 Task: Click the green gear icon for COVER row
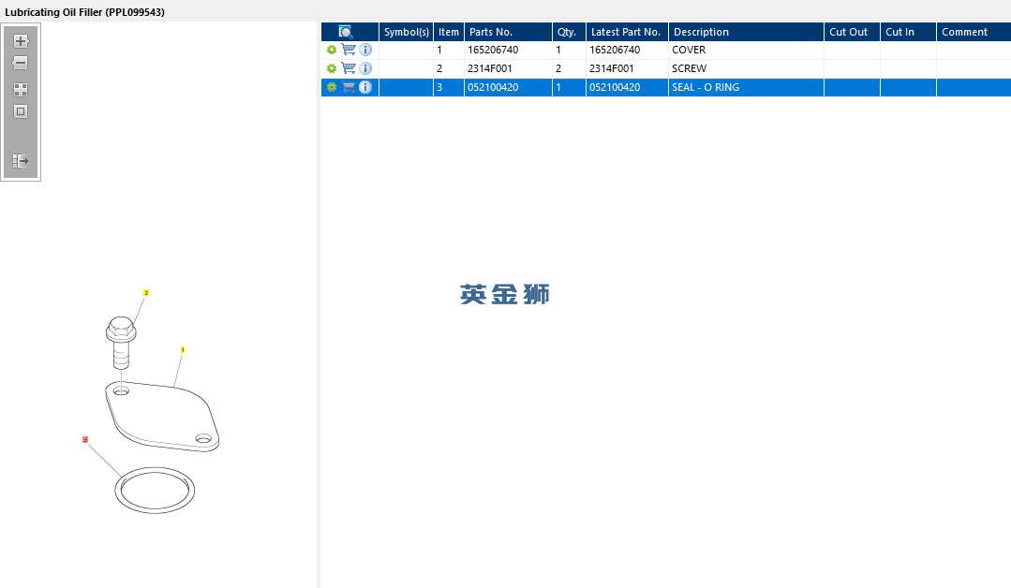[x=332, y=50]
